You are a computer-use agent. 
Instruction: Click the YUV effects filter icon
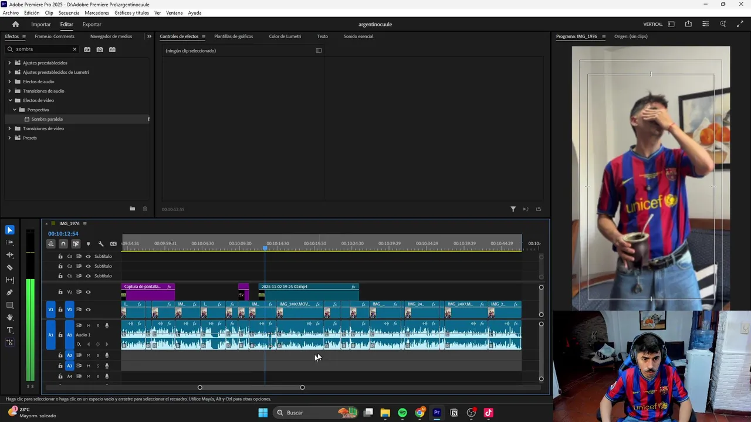(x=112, y=49)
